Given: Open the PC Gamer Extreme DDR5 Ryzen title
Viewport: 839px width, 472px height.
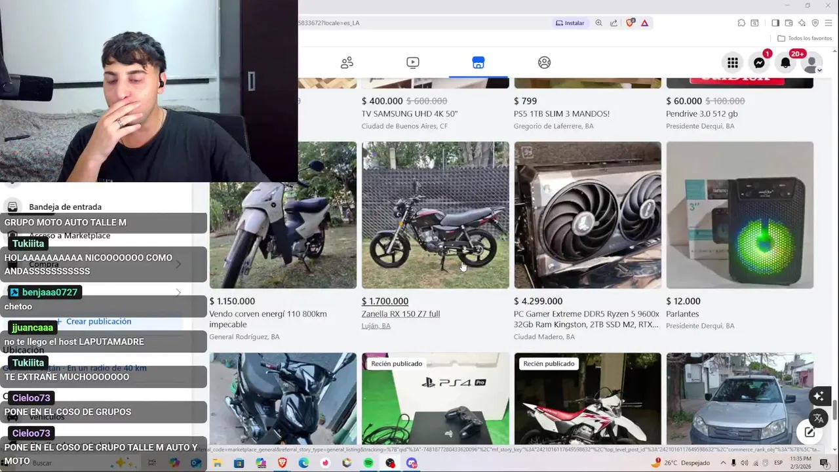Looking at the screenshot, I should click(x=587, y=319).
